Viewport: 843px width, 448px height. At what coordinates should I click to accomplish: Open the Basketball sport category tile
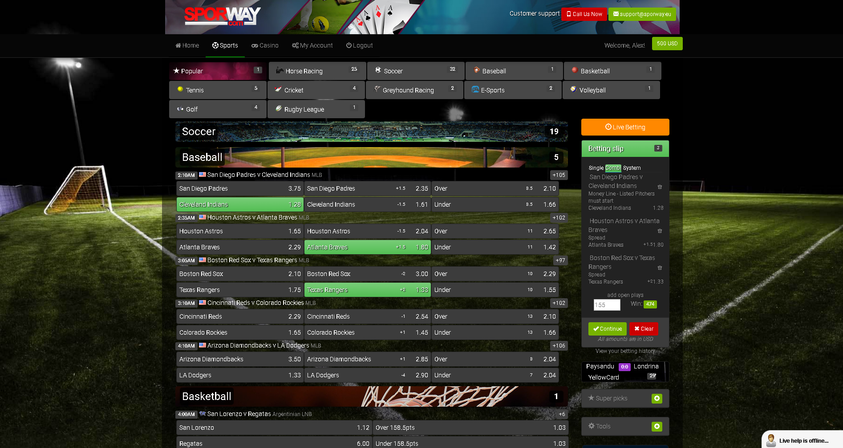(x=612, y=71)
